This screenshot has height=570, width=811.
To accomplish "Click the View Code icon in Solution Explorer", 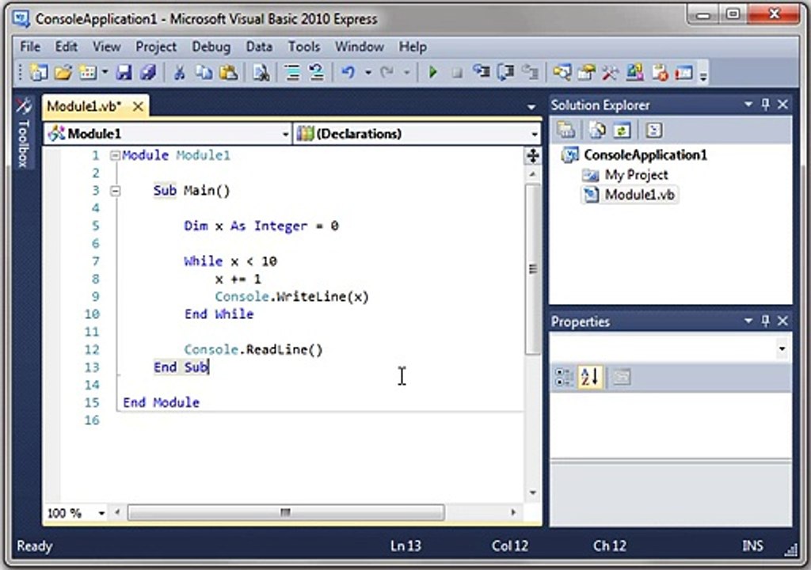I will pos(653,131).
